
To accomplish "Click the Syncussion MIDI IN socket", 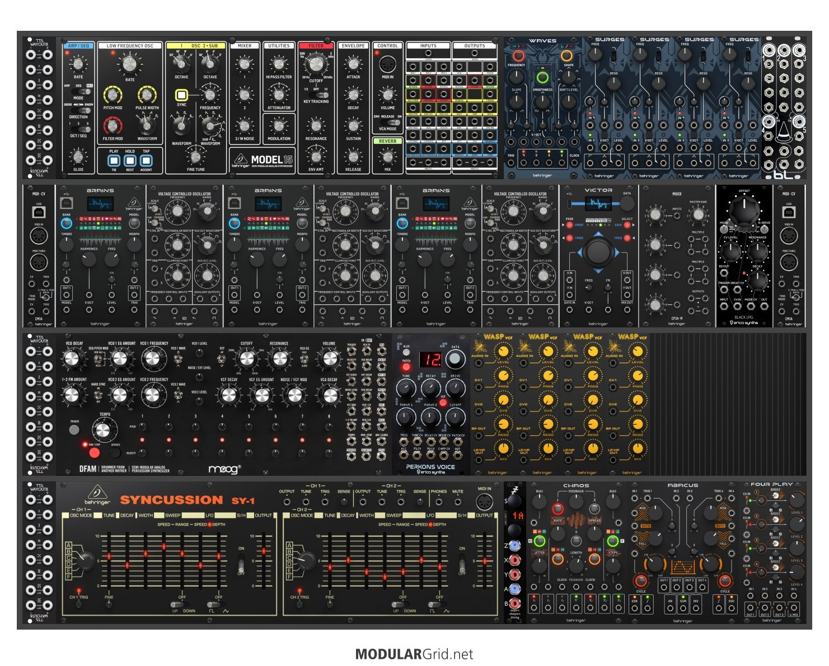I will 485,502.
